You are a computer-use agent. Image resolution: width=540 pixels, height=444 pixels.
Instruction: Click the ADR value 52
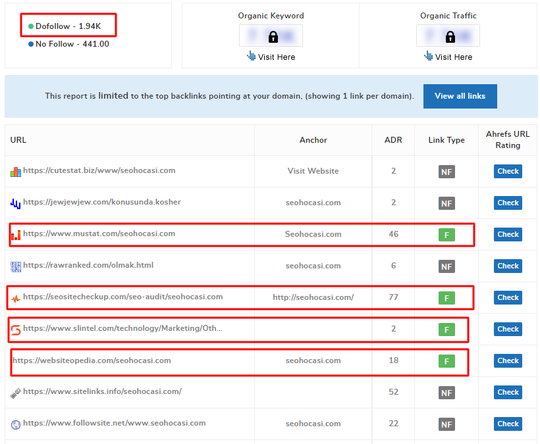coord(394,392)
